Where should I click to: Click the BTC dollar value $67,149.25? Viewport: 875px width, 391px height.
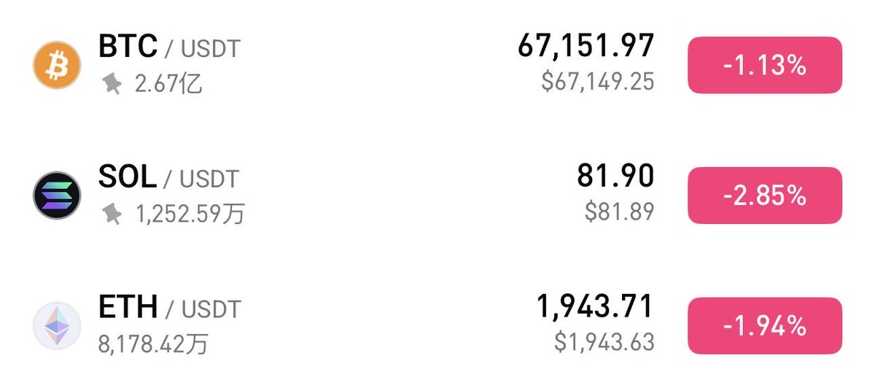[597, 82]
